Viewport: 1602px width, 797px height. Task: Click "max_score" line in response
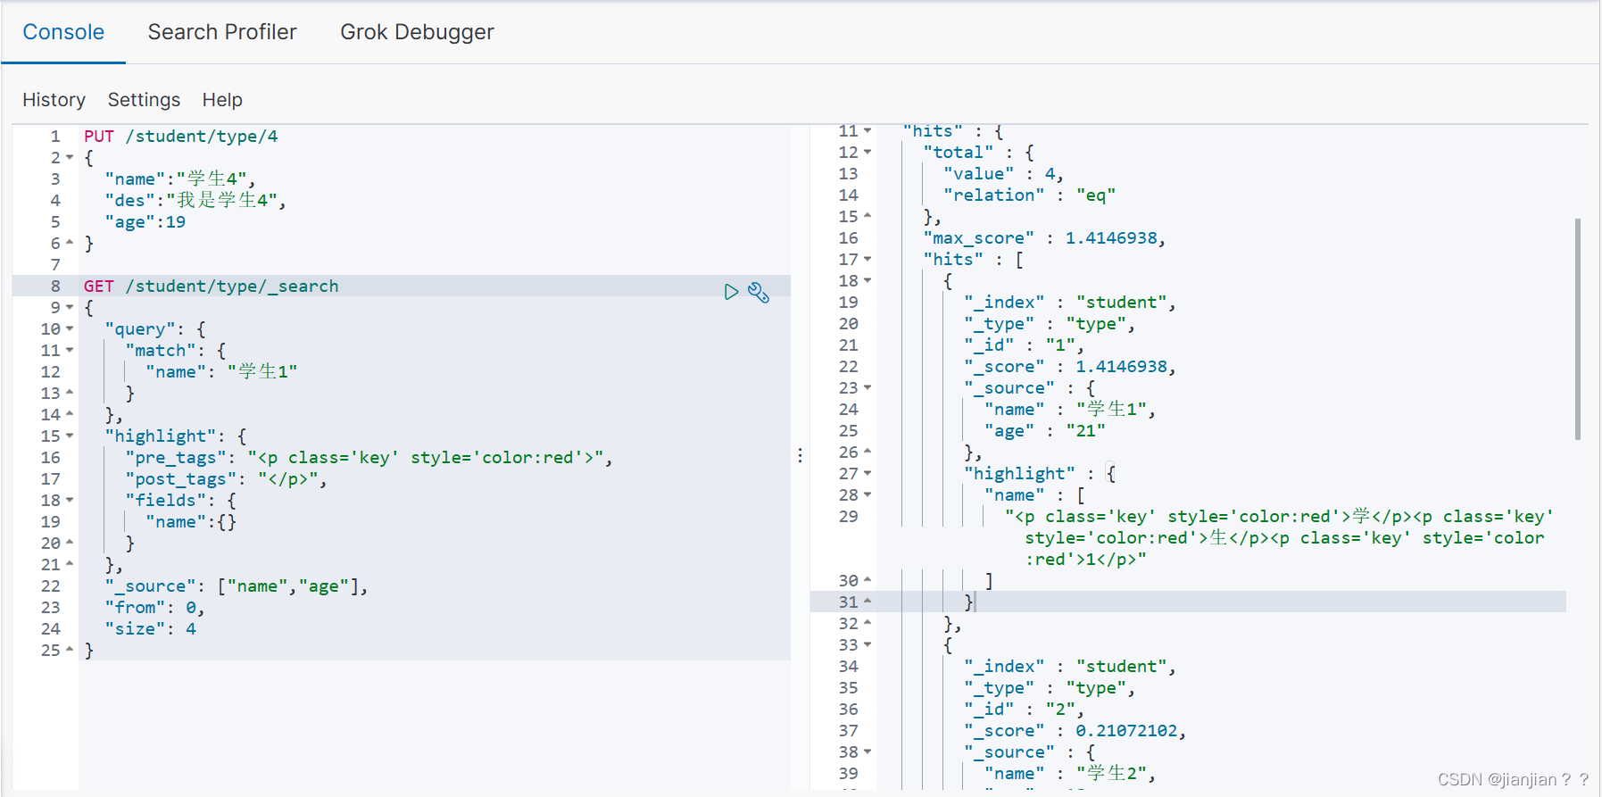pos(1044,238)
